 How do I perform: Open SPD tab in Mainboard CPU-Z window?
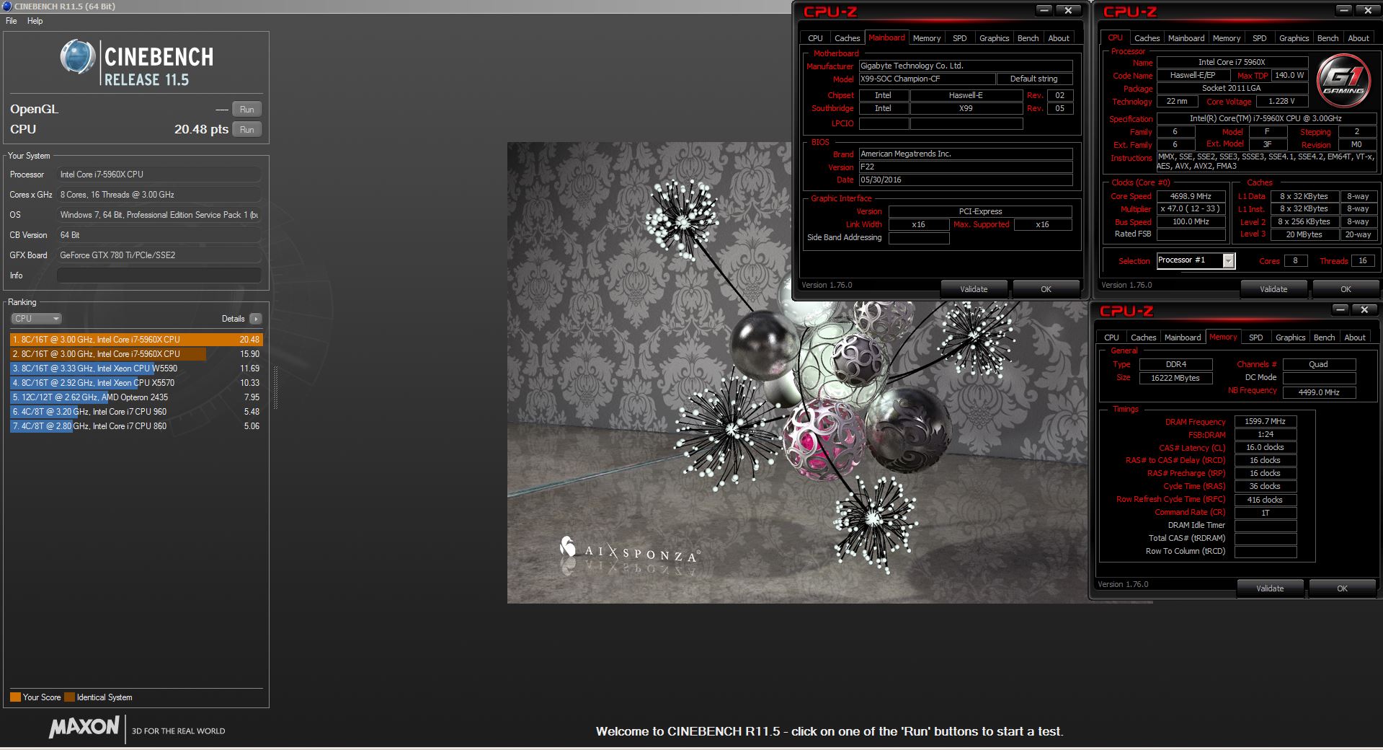[959, 38]
